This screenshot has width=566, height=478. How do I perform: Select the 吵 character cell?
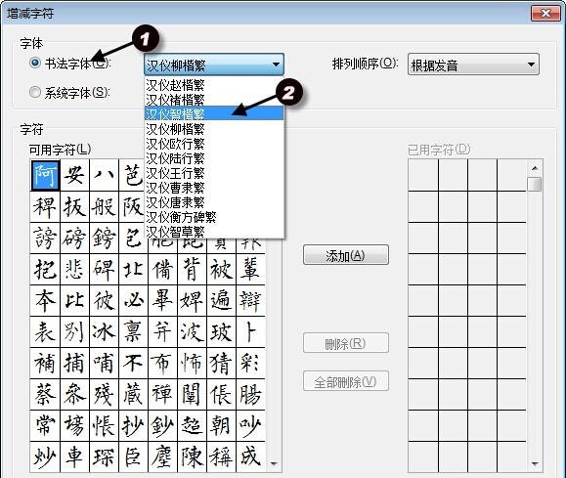point(250,425)
